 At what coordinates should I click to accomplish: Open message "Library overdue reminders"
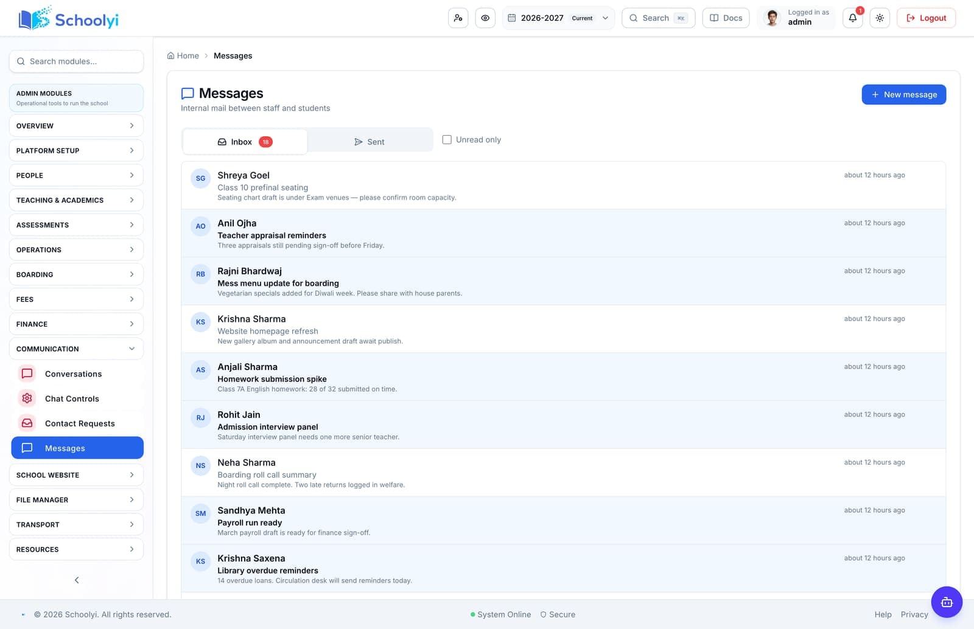(x=563, y=569)
